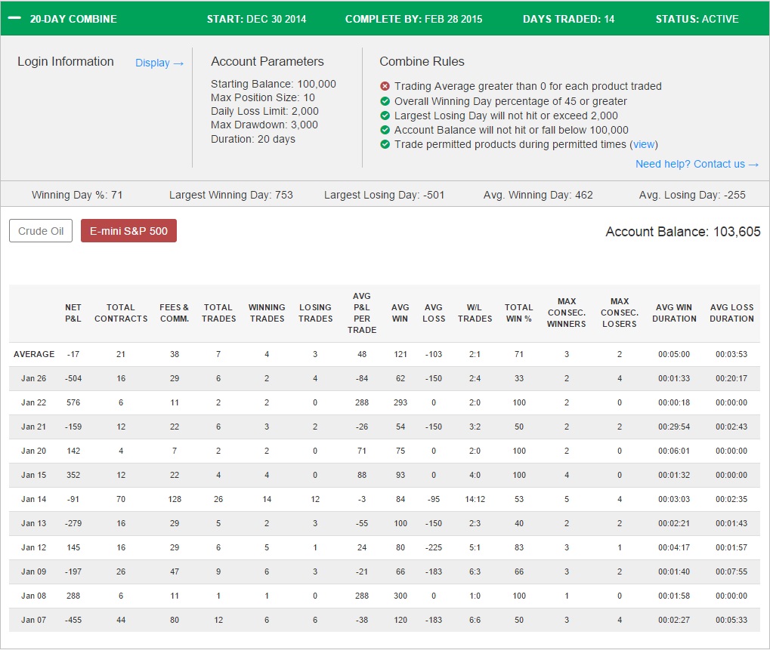
Task: Click the NET P&L column header
Action: 73,313
